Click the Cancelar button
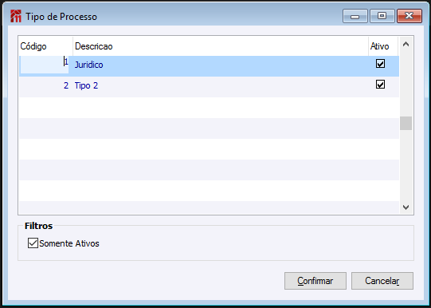The width and height of the screenshot is (431, 308). click(x=382, y=281)
